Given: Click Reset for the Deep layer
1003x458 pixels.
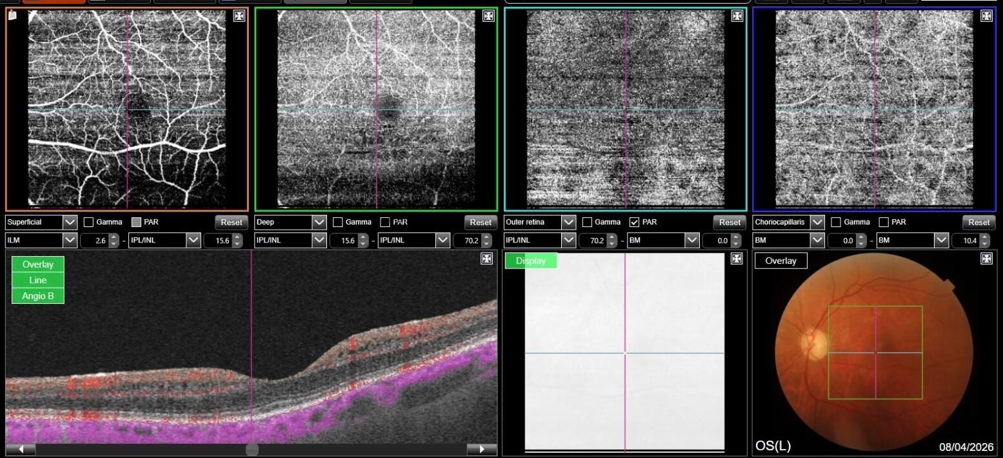Looking at the screenshot, I should point(481,223).
